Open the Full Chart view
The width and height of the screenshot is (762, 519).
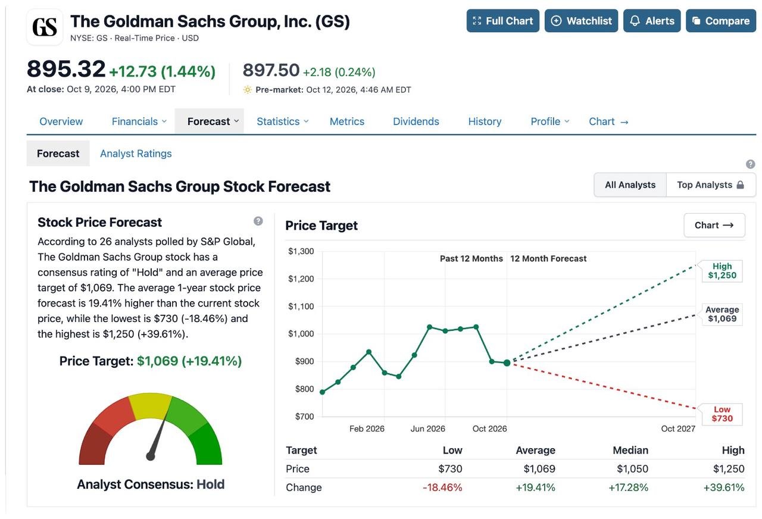coord(503,21)
